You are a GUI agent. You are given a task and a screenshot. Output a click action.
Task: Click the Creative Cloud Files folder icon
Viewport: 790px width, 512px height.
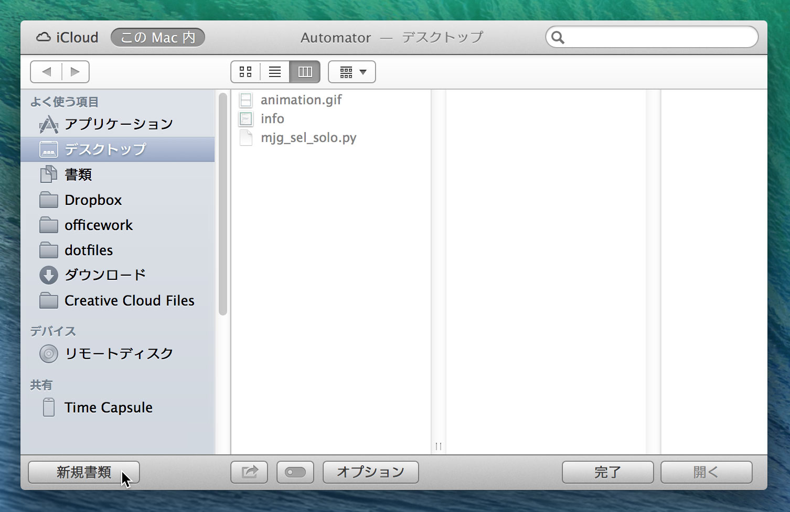(49, 300)
